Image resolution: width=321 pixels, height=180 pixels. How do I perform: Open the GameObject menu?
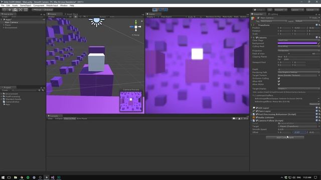(x=26, y=5)
